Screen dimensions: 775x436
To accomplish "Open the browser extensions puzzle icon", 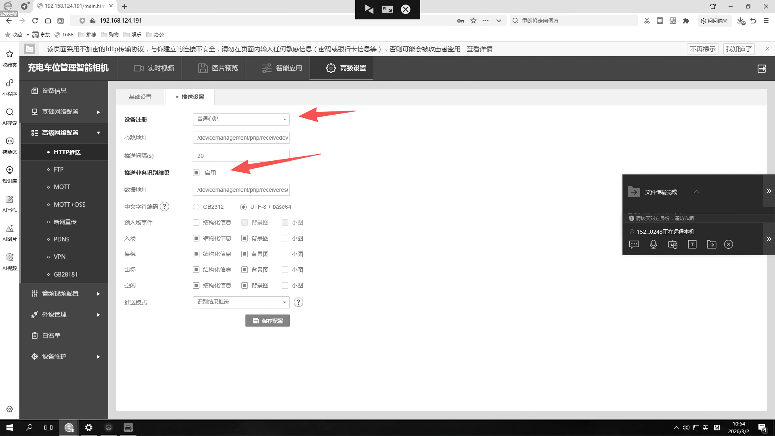I will [686, 21].
